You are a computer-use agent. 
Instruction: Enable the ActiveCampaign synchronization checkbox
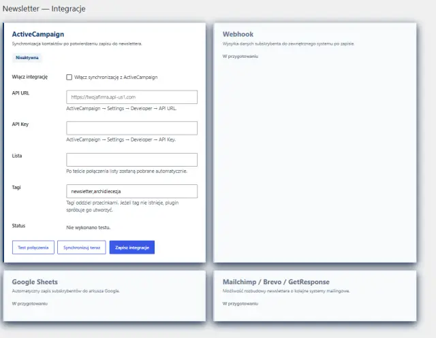click(x=69, y=77)
